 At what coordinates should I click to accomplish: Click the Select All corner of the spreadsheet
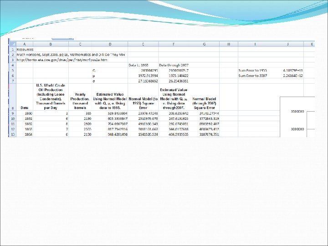click(x=13, y=44)
